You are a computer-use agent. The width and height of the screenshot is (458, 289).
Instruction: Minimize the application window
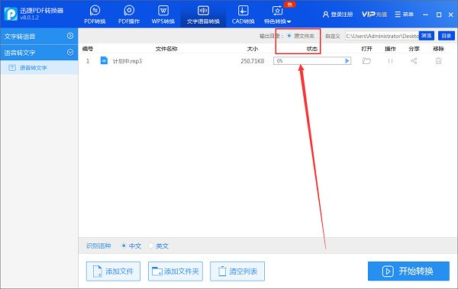tap(426, 14)
